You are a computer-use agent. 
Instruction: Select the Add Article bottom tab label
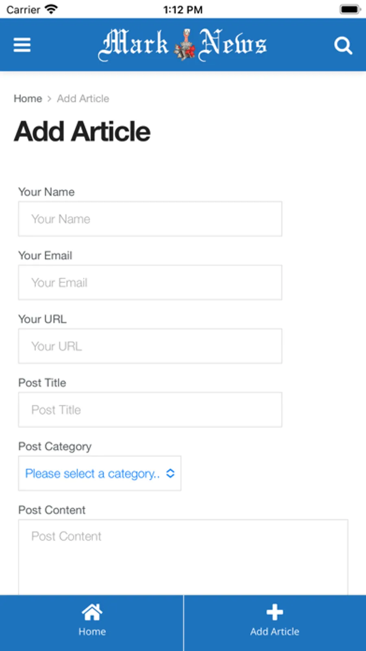click(274, 631)
